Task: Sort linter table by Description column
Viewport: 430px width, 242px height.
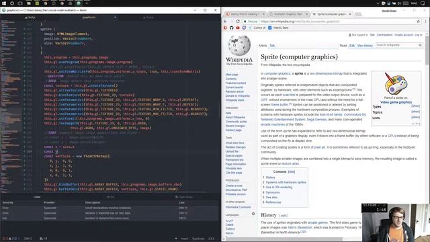Action: tap(93, 202)
